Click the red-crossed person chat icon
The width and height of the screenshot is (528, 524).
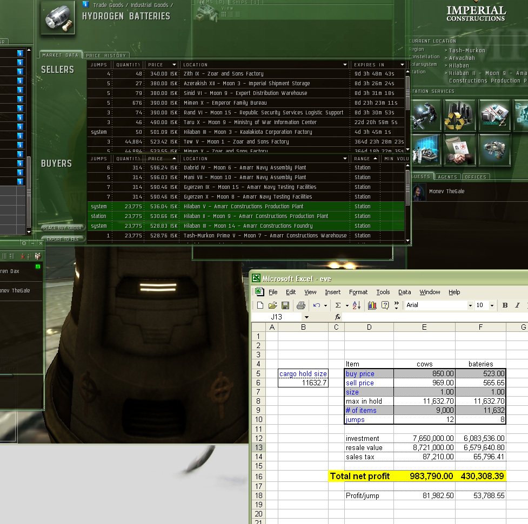click(x=23, y=256)
